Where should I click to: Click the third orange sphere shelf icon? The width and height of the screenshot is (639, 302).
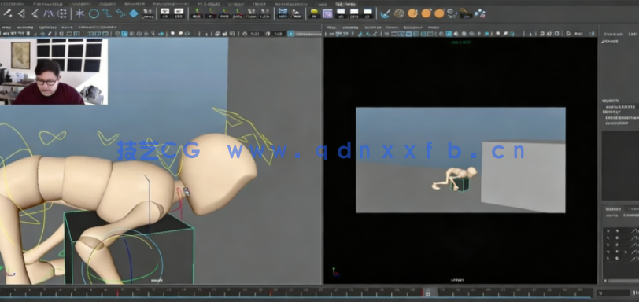point(439,13)
